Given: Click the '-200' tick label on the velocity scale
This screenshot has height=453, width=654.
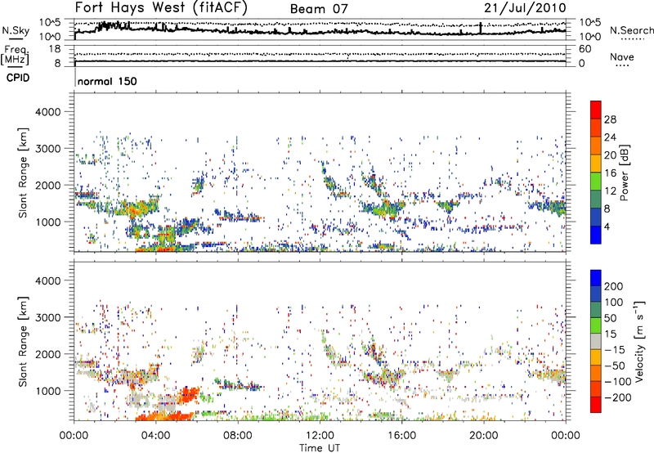Looking at the screenshot, I should [617, 397].
